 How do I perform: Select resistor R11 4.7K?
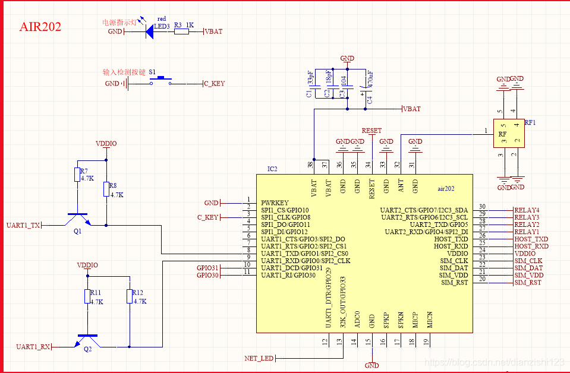(x=87, y=296)
